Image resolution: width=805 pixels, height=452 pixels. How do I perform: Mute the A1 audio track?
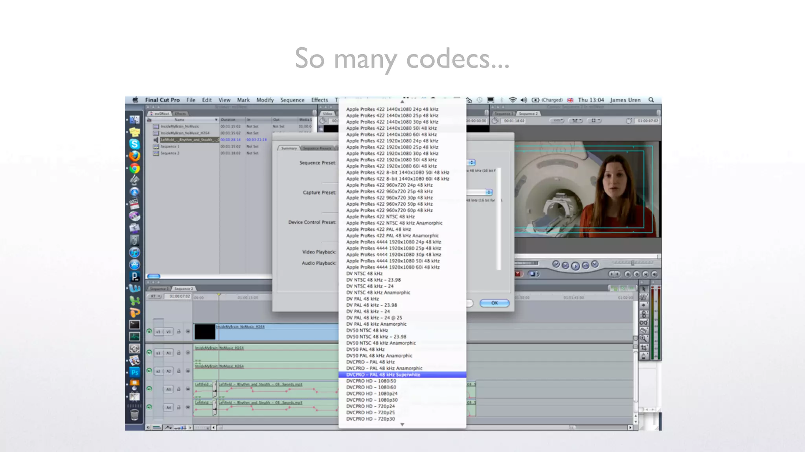(x=149, y=352)
